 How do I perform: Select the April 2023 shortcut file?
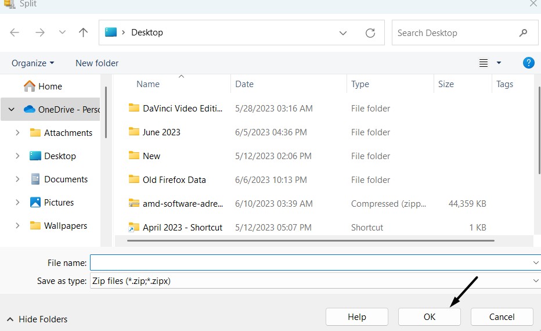coord(182,228)
